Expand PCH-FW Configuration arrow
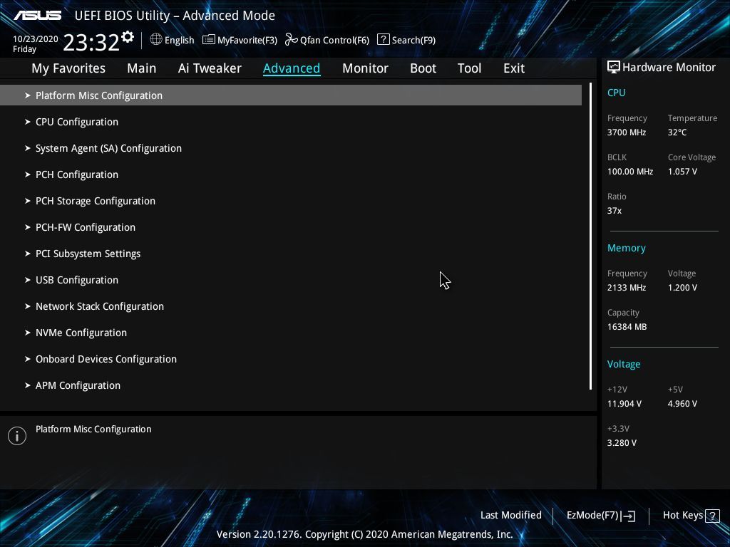Image resolution: width=730 pixels, height=547 pixels. tap(28, 227)
